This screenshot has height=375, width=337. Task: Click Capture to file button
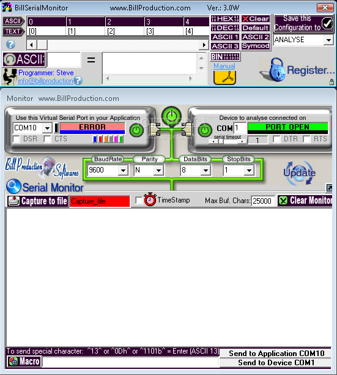point(37,201)
